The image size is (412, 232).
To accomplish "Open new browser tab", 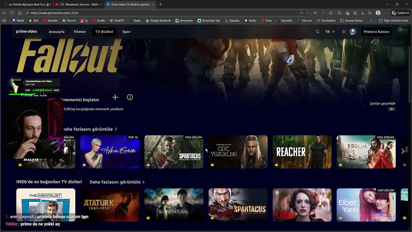I will [x=160, y=4].
